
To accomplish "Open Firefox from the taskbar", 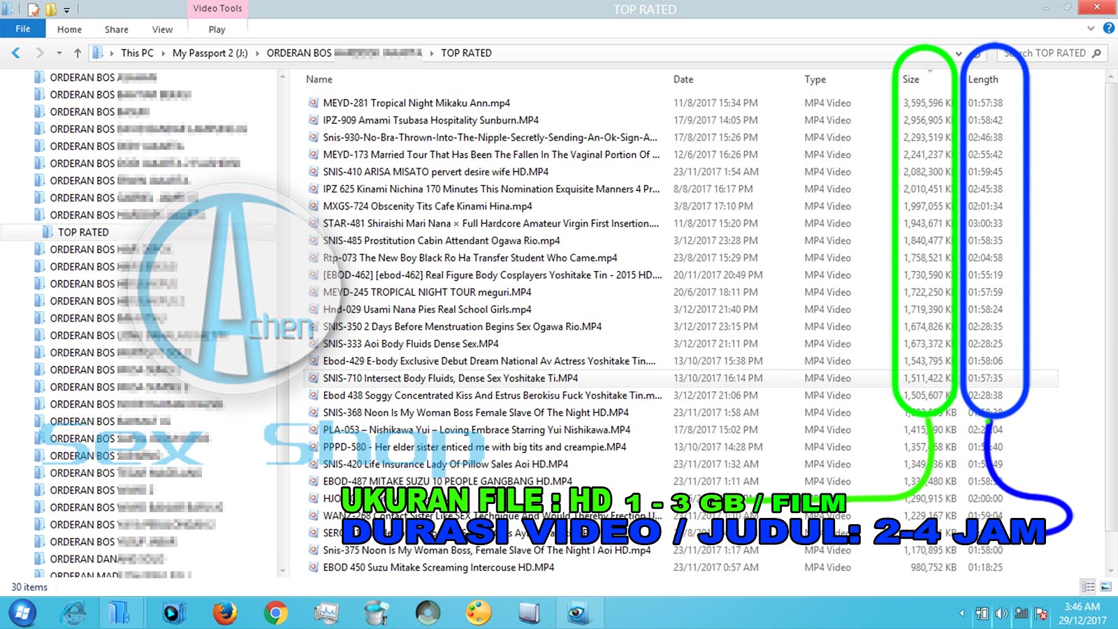I will [x=225, y=613].
